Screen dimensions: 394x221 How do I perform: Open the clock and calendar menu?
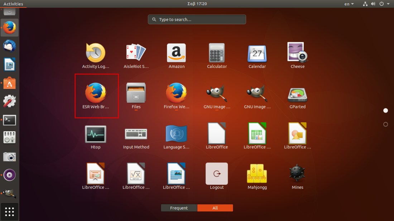pyautogui.click(x=197, y=4)
